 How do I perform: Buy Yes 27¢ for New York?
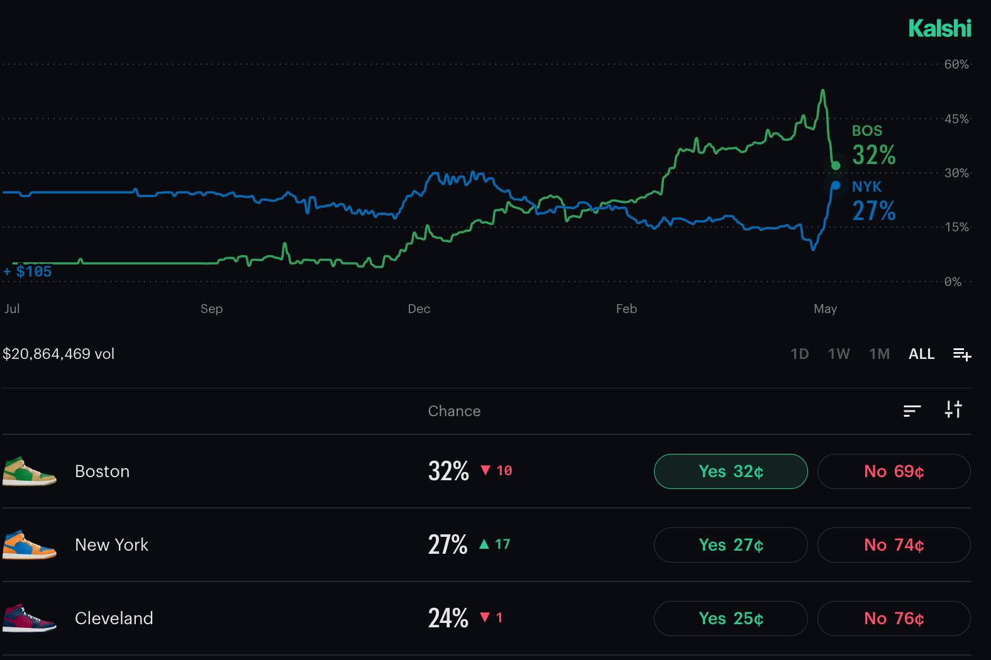731,545
